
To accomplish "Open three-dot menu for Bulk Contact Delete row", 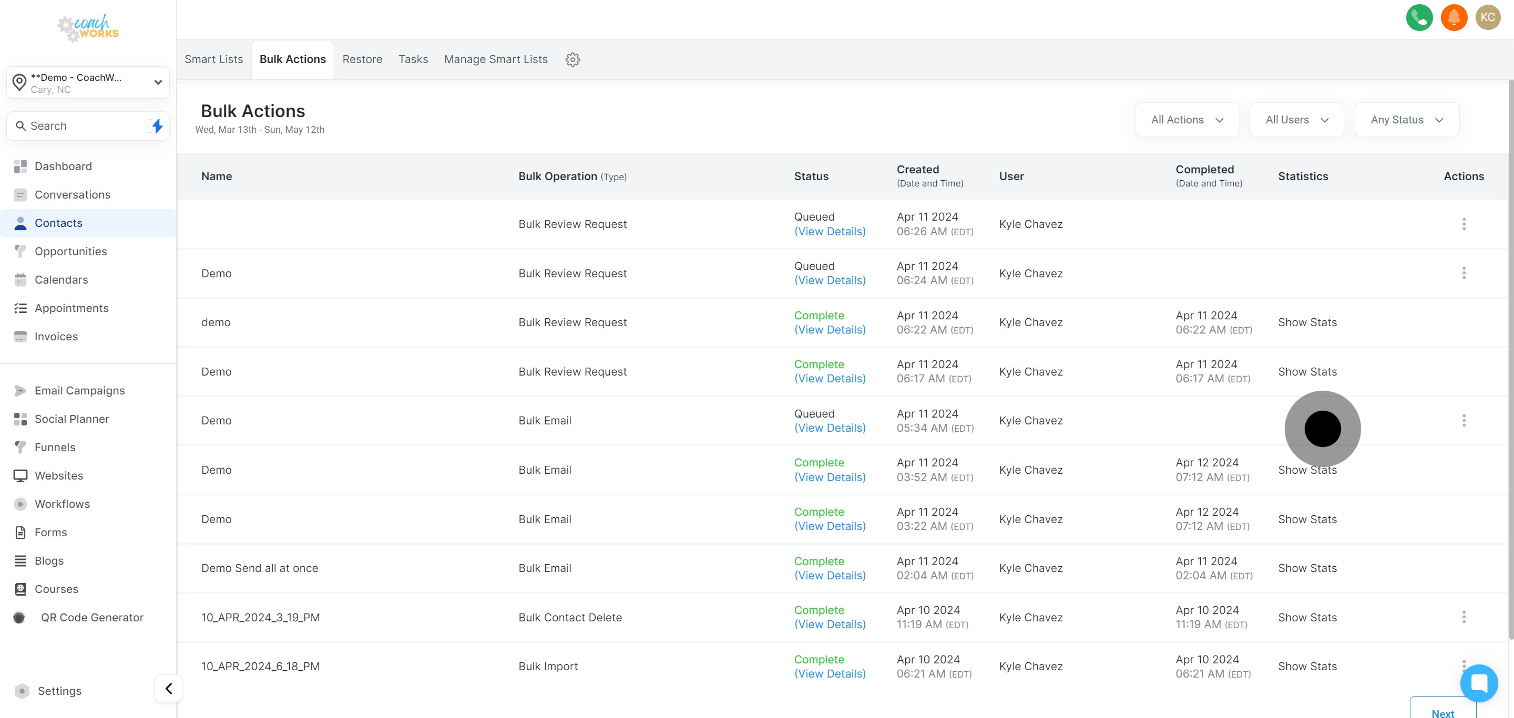I will coord(1464,617).
